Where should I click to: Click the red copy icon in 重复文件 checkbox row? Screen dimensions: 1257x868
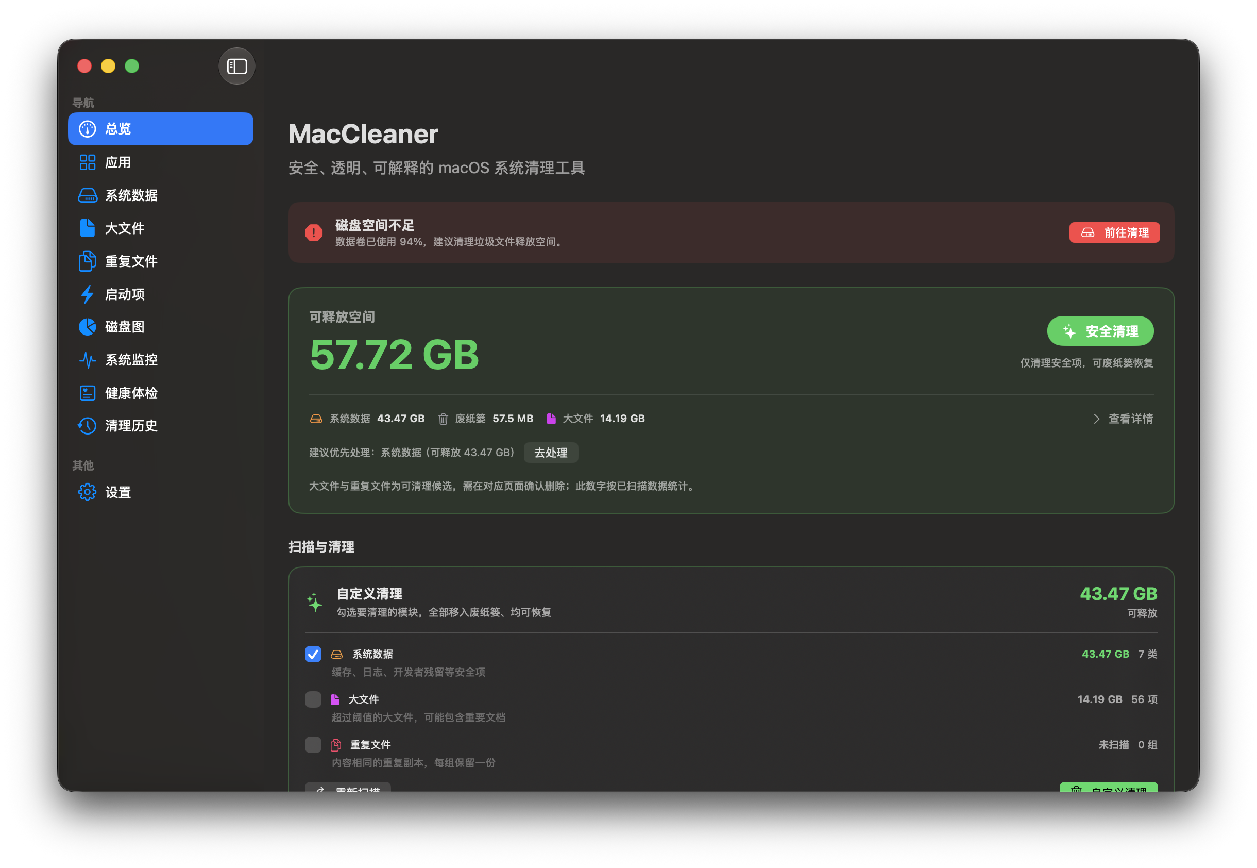point(336,745)
